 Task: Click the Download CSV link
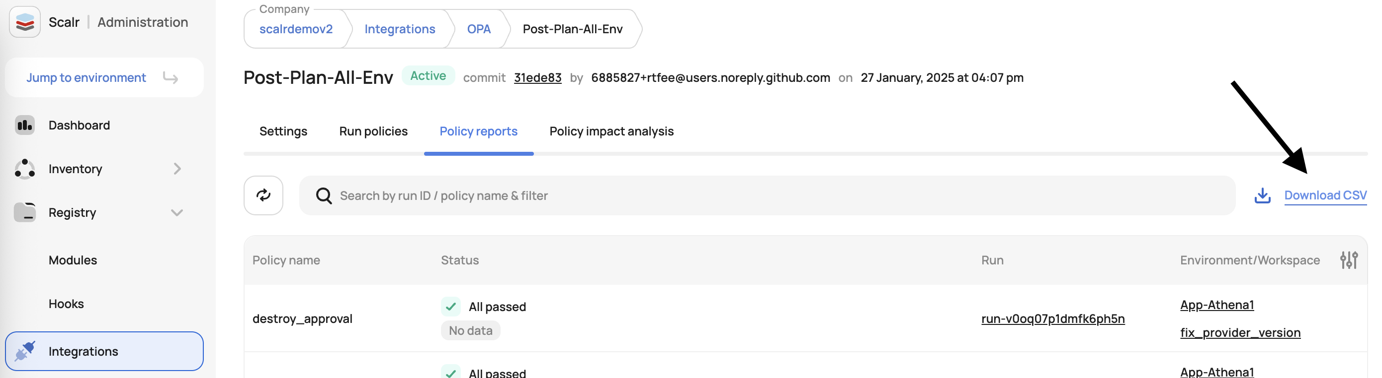pos(1325,195)
